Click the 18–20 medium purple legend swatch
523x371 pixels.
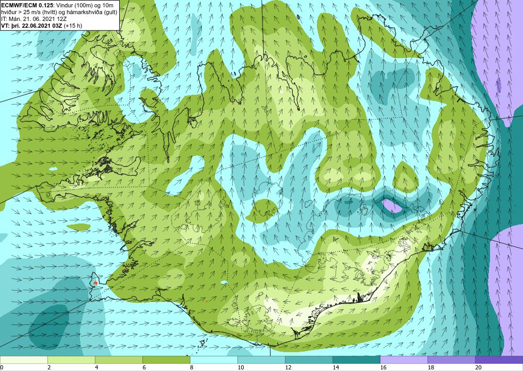pyautogui.click(x=452, y=360)
